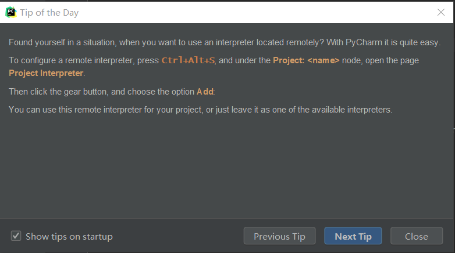
Task: Click the bold "Project: <name>" text
Action: pyautogui.click(x=305, y=60)
